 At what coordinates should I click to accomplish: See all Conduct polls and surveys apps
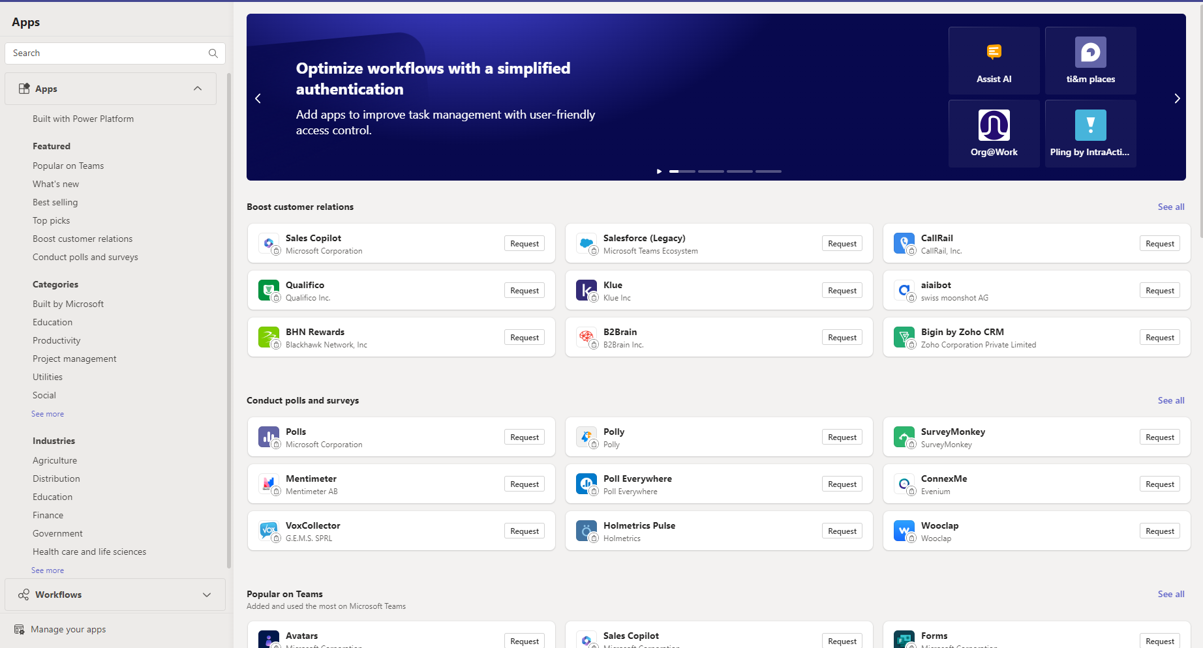click(1171, 400)
